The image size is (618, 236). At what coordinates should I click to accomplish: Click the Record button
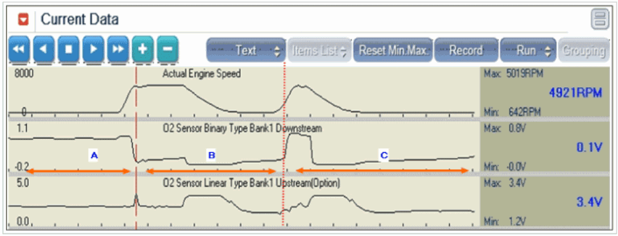point(466,50)
